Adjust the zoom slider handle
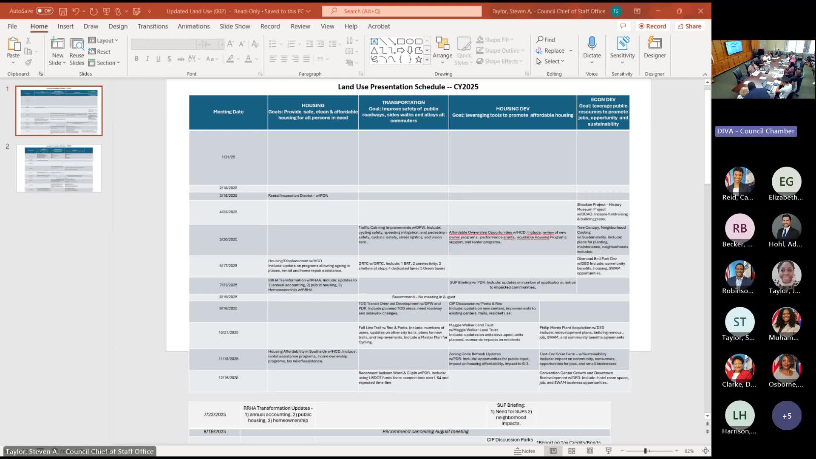This screenshot has width=816, height=459. (x=645, y=451)
